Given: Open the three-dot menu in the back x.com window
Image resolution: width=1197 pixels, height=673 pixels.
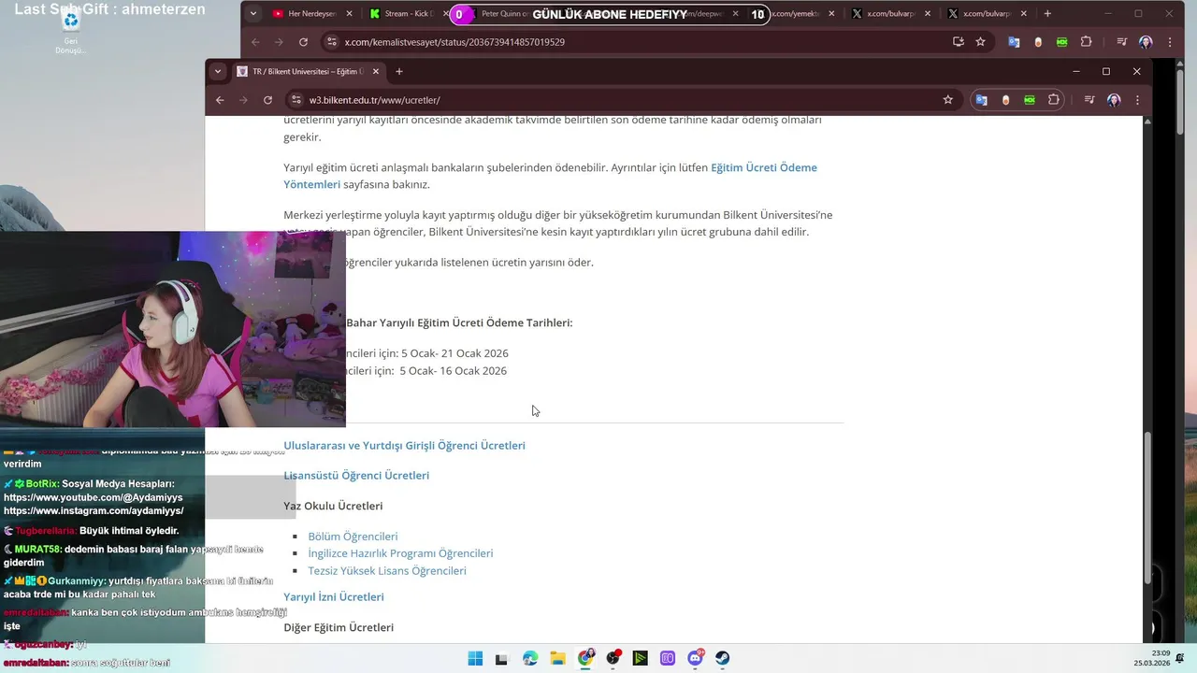Looking at the screenshot, I should tap(1170, 42).
